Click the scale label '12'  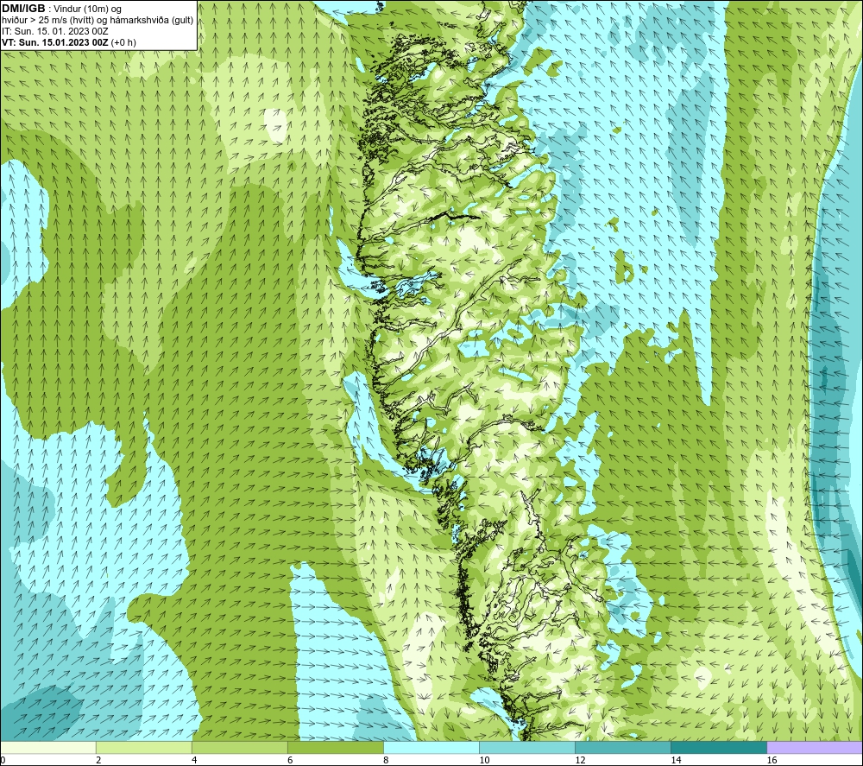(x=580, y=761)
